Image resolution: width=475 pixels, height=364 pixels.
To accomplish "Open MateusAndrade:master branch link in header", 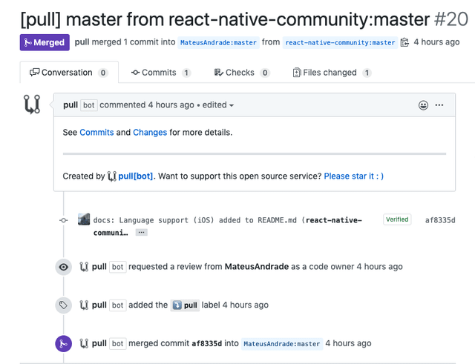I will click(218, 42).
